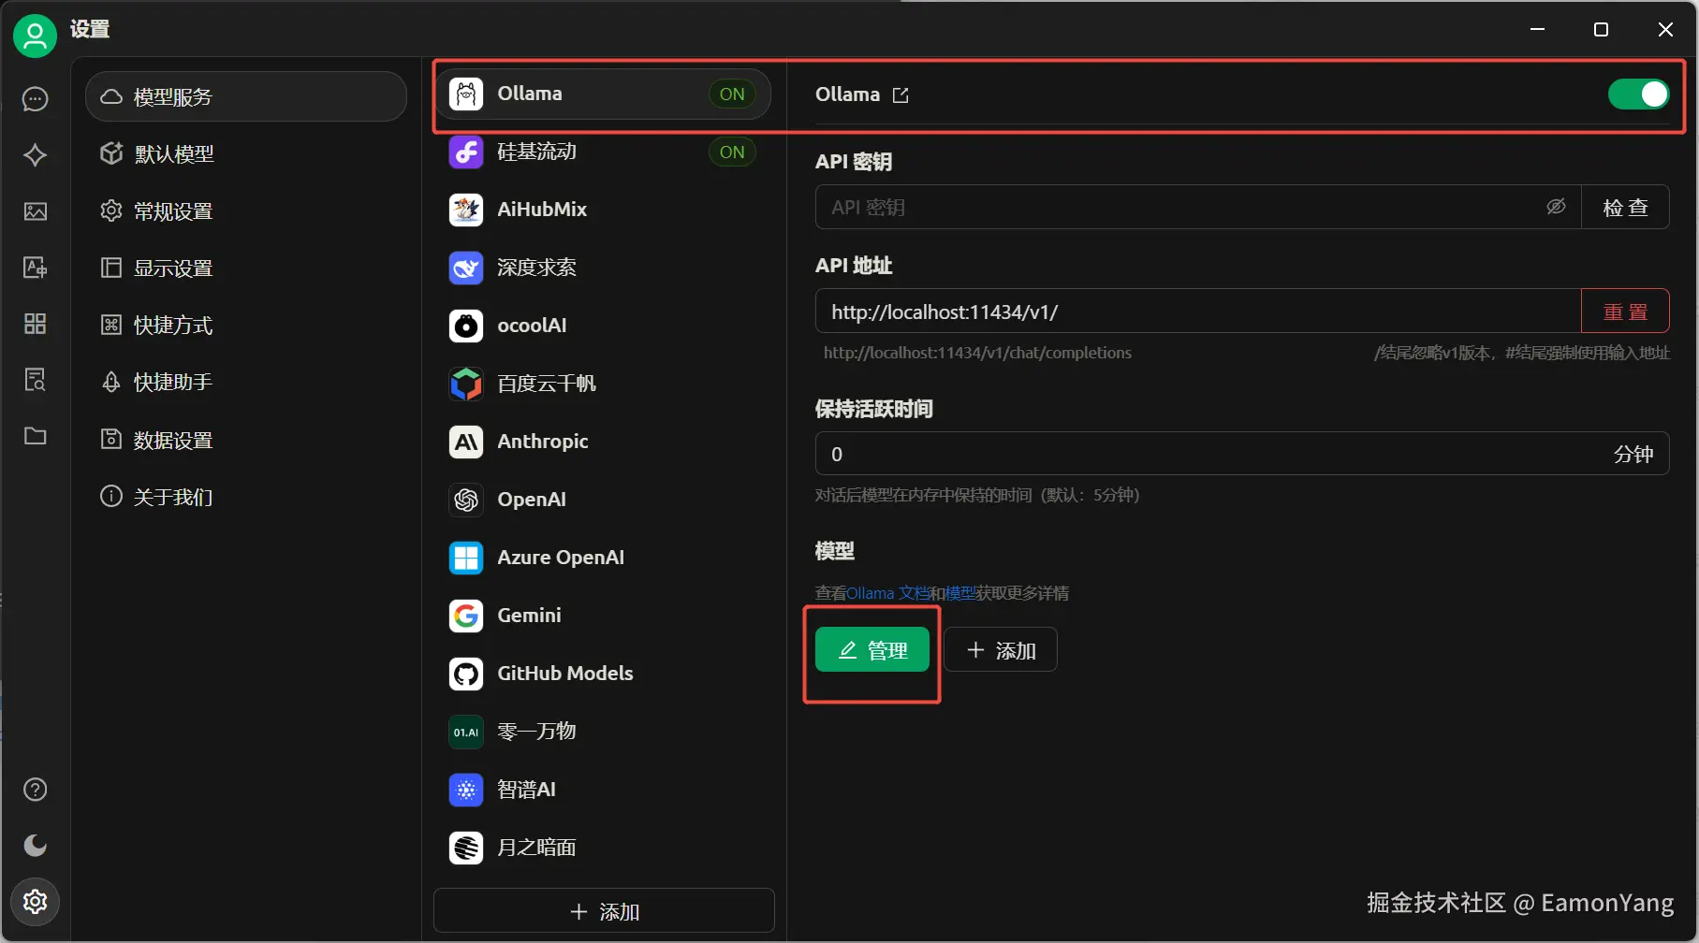Viewport: 1699px width, 943px height.
Task: Minimize the settings window
Action: [1537, 30]
